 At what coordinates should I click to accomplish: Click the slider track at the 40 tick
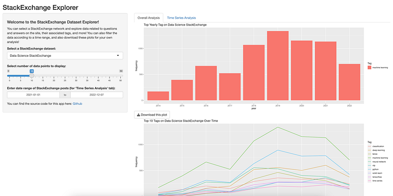point(100,75)
